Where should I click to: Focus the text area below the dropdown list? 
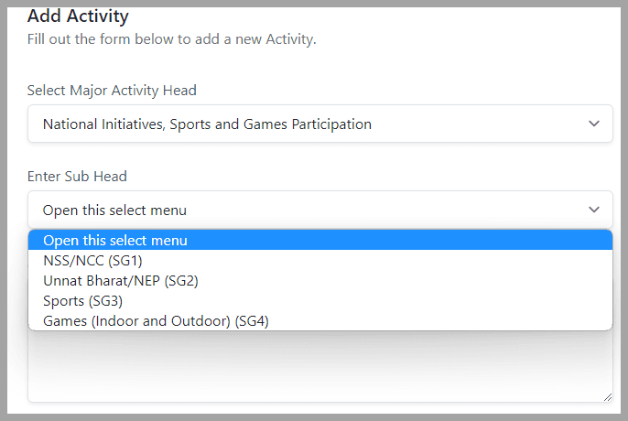click(320, 366)
